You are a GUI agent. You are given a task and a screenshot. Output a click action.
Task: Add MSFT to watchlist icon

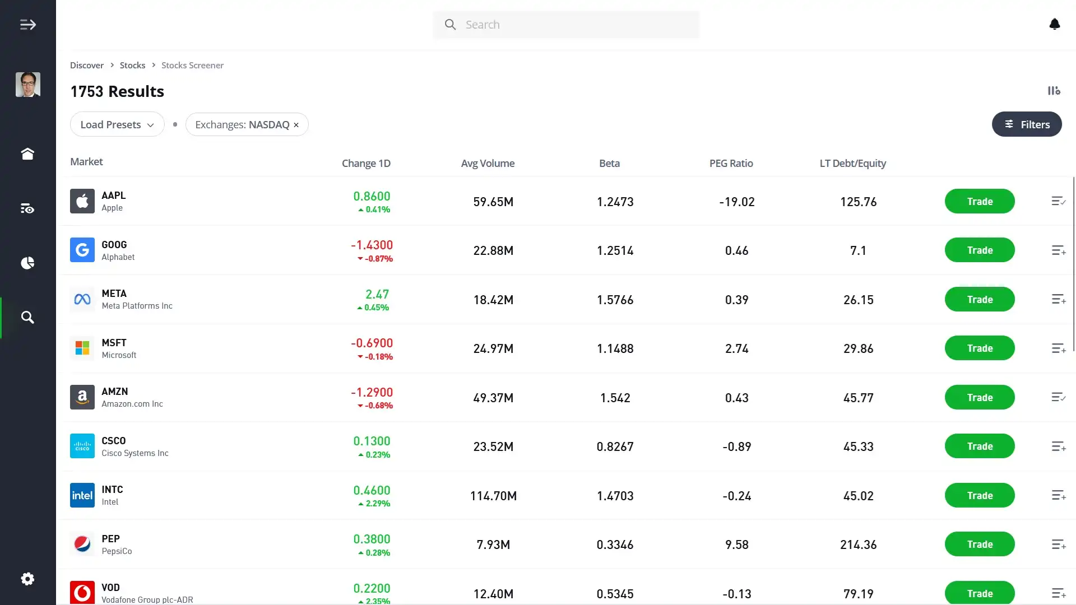pyautogui.click(x=1058, y=348)
